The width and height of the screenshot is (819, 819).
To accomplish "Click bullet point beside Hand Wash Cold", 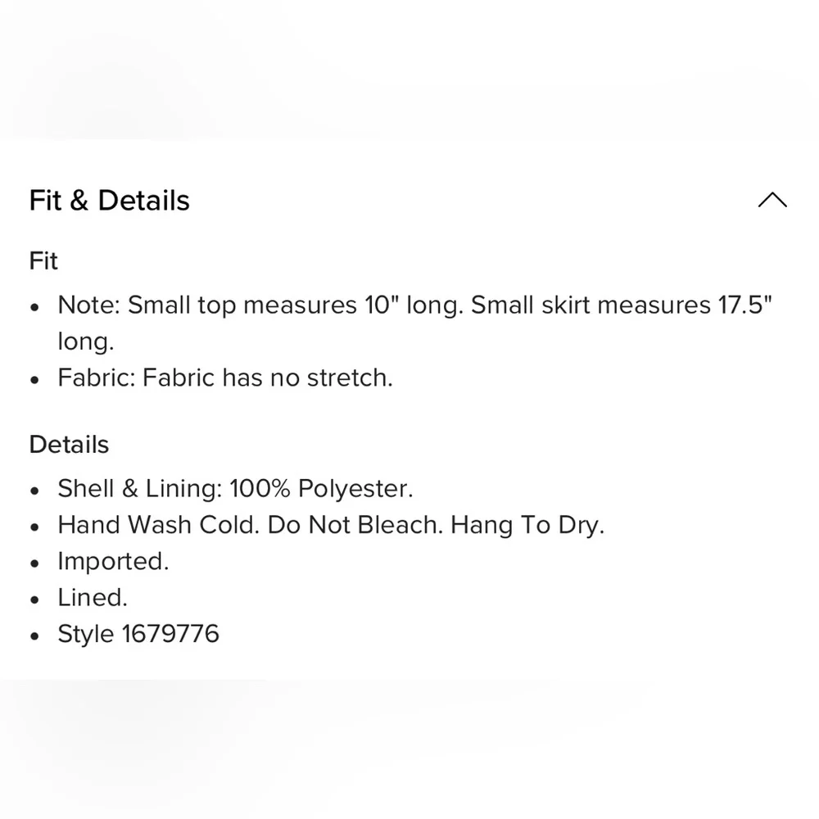I will point(34,527).
